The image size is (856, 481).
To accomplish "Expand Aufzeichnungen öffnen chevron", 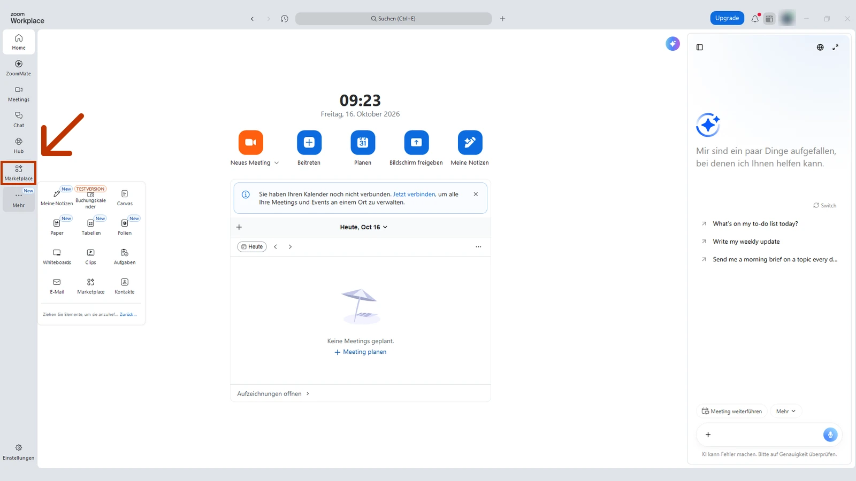I will [x=308, y=394].
